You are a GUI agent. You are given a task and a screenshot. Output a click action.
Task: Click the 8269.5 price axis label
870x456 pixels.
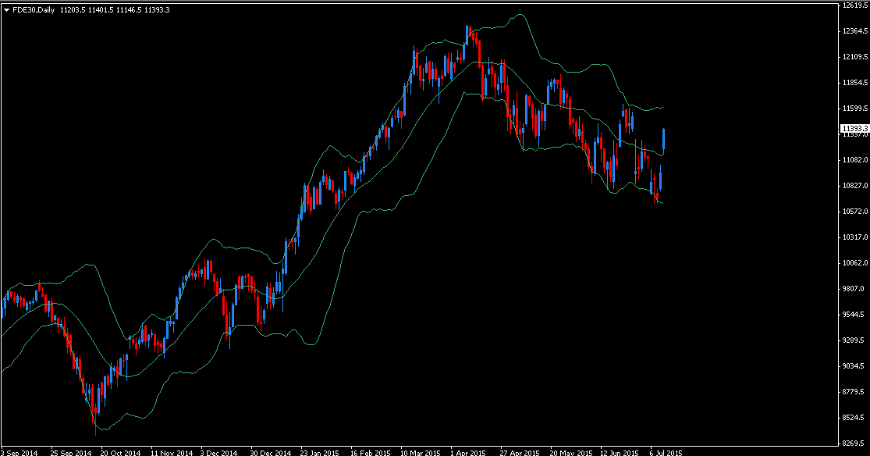(x=853, y=444)
